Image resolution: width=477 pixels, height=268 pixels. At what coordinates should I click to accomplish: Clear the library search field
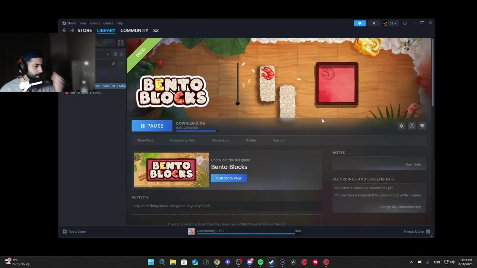113,64
